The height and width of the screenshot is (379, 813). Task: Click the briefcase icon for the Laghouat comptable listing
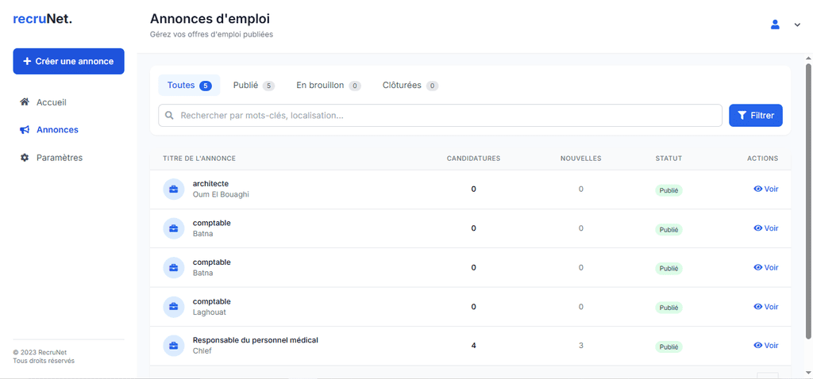pyautogui.click(x=173, y=307)
